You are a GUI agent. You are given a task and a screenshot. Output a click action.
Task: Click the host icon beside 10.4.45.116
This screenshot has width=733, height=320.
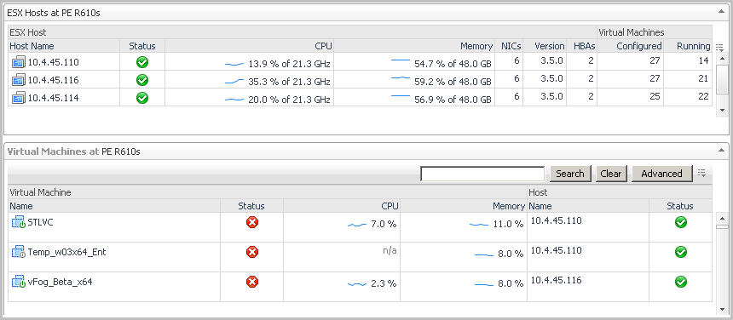[x=18, y=80]
